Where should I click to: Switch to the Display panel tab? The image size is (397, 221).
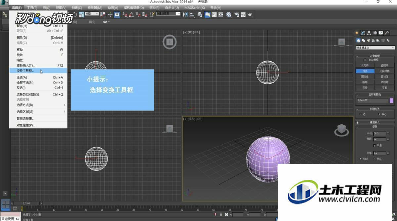[x=381, y=33]
